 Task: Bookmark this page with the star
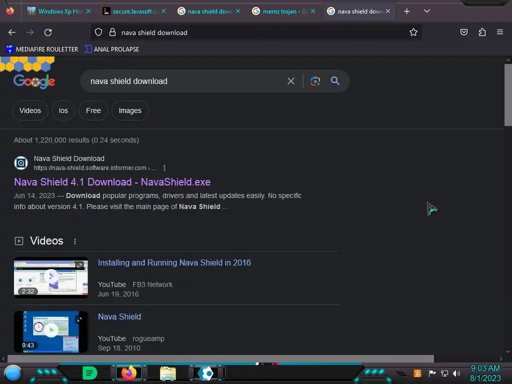413,32
